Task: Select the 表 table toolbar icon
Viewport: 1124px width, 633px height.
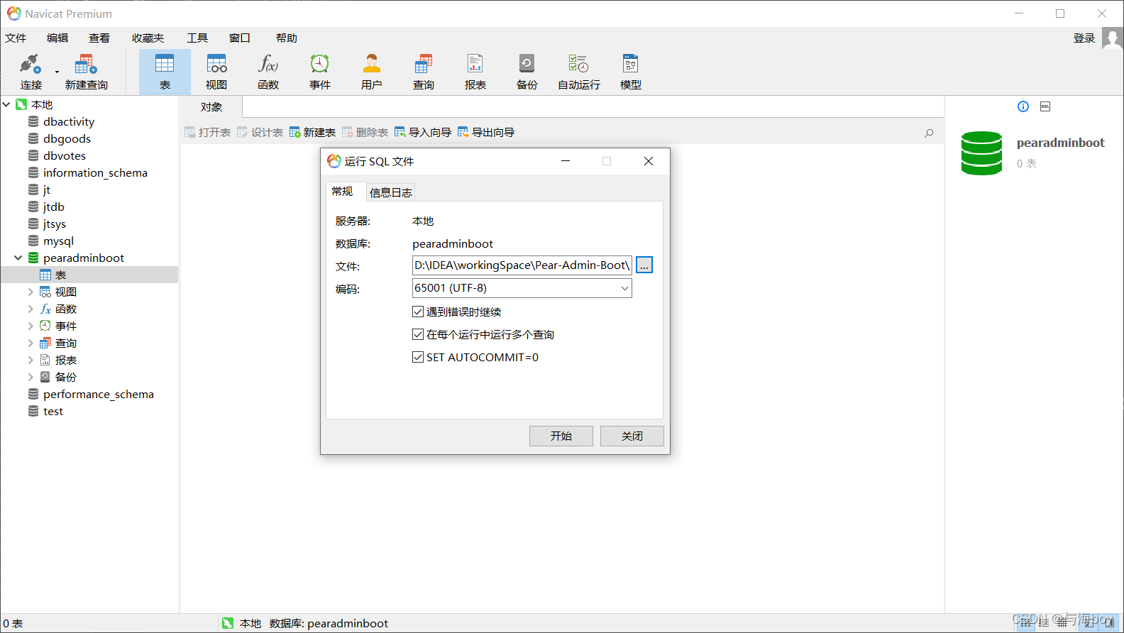Action: 165,72
